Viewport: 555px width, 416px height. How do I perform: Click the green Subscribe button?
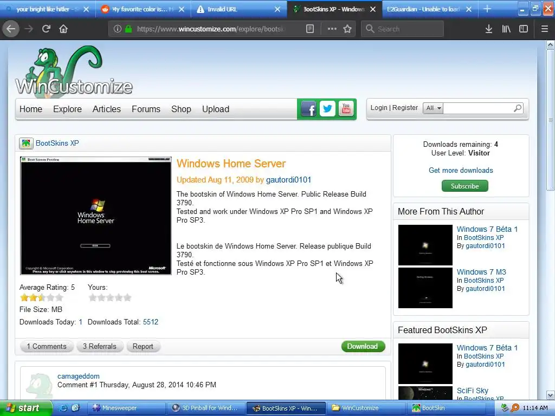point(464,186)
